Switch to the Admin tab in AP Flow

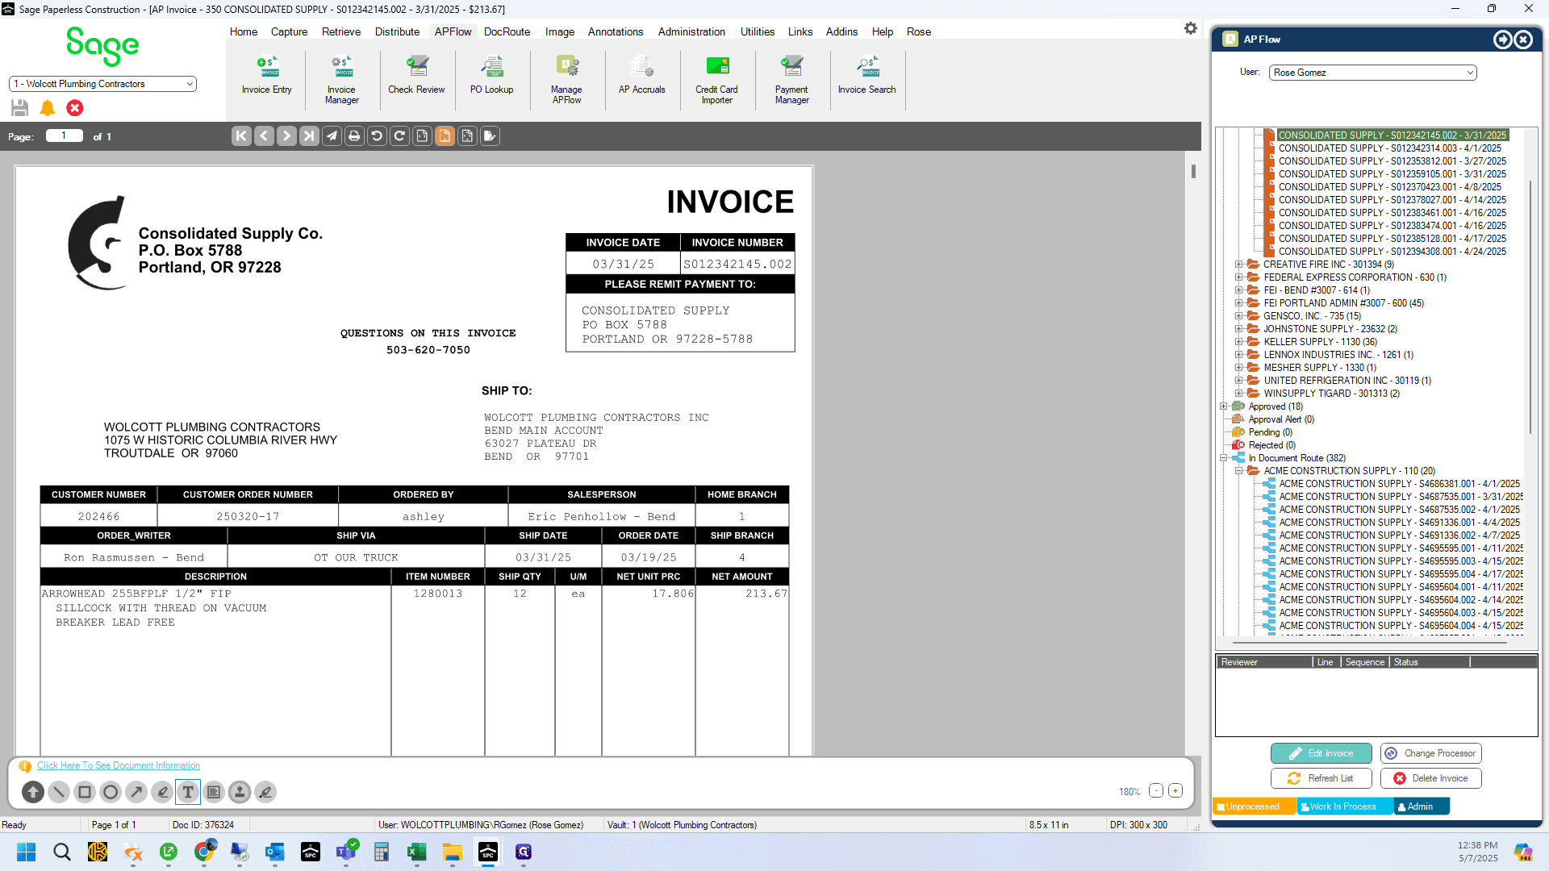pos(1421,806)
